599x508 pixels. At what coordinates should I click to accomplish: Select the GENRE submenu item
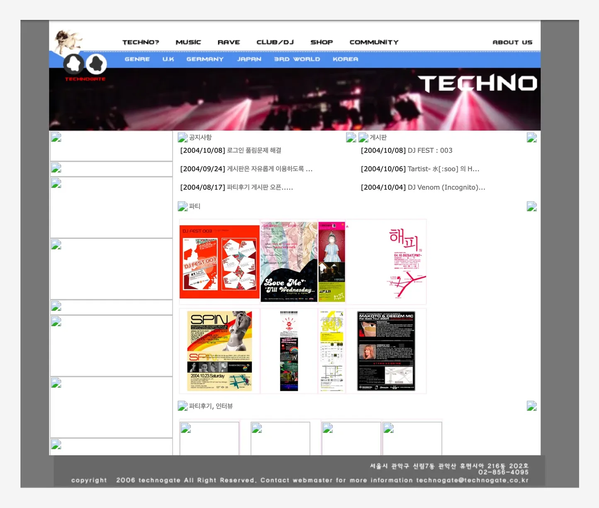137,59
